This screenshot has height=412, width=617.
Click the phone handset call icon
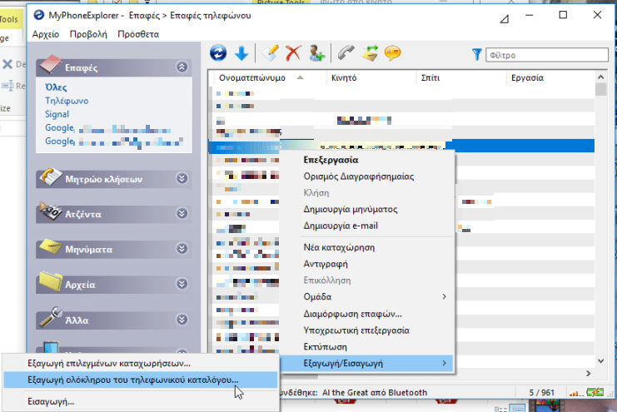[x=346, y=52]
